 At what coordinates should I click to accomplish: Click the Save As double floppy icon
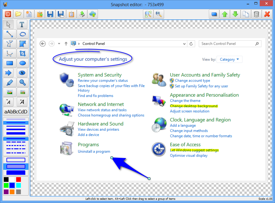pyautogui.click(x=61, y=14)
